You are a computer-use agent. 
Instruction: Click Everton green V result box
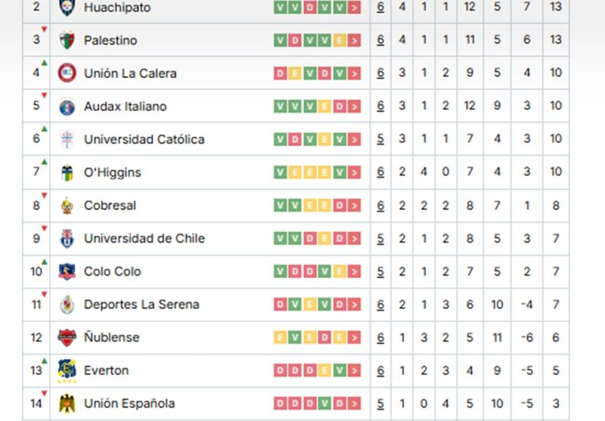[339, 370]
